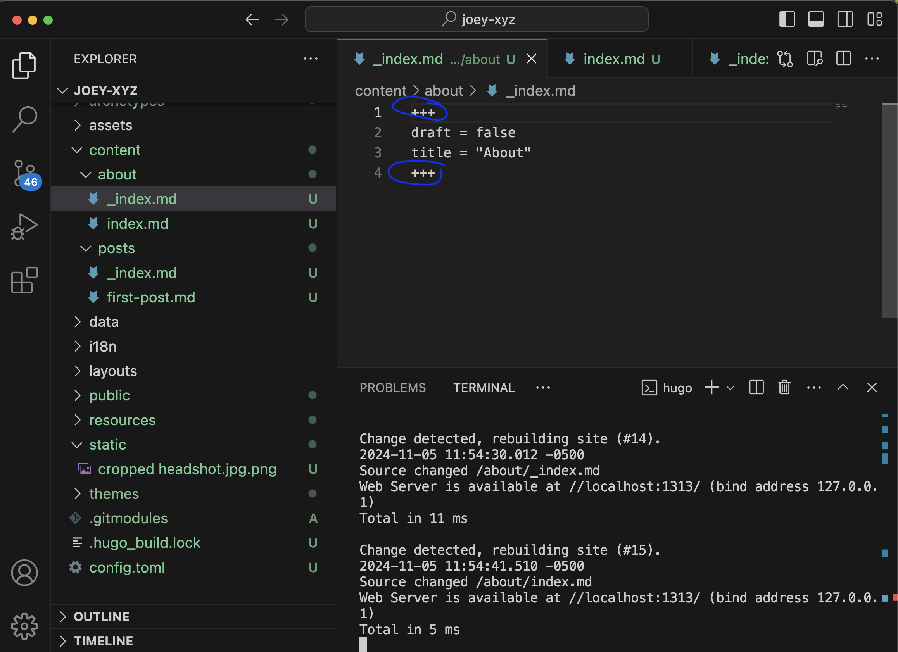The image size is (898, 652).
Task: Open the Manage gear icon
Action: click(24, 626)
